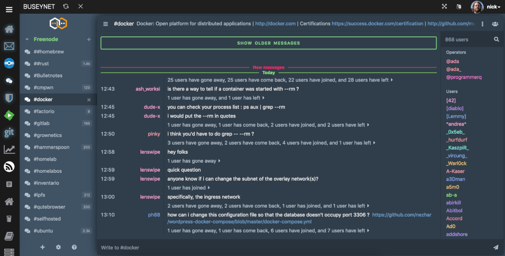Click the refresh icon next to BUSEYNET
This screenshot has height=256, width=505.
point(65,6)
